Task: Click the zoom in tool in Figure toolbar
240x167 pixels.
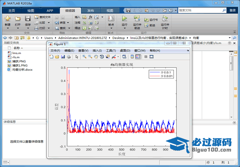Action: (x=85, y=57)
